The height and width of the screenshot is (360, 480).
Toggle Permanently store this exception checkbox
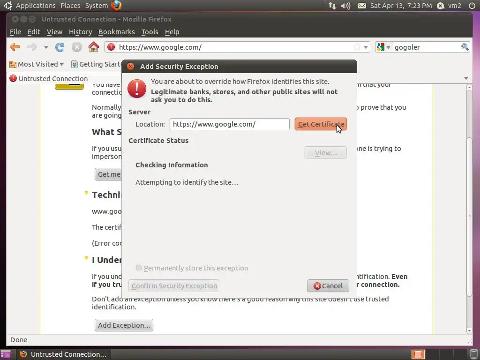(139, 268)
